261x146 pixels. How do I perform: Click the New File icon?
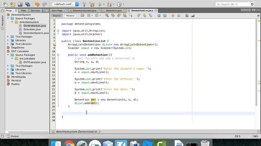[x=5, y=4]
